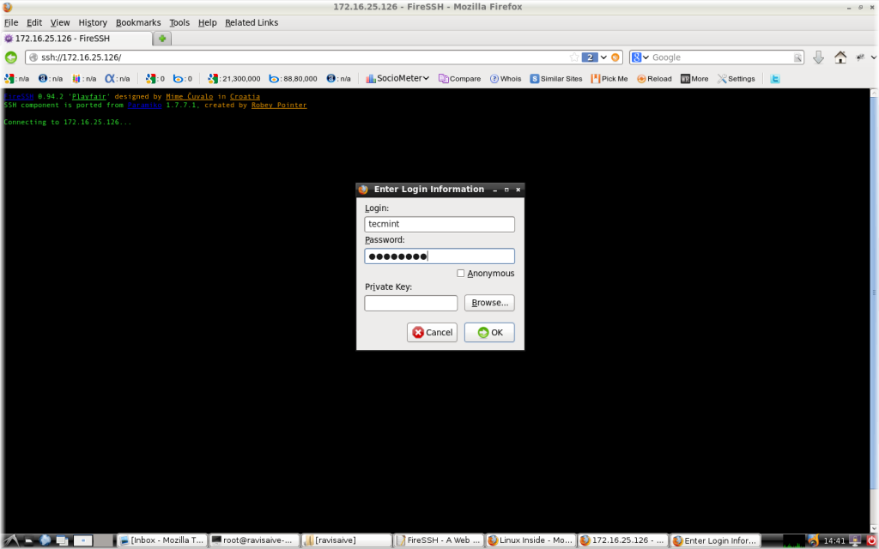The image size is (879, 549).
Task: Open the Tools menu
Action: pyautogui.click(x=179, y=22)
